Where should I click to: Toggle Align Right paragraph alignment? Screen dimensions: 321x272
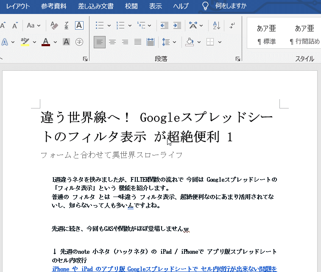coord(125,42)
